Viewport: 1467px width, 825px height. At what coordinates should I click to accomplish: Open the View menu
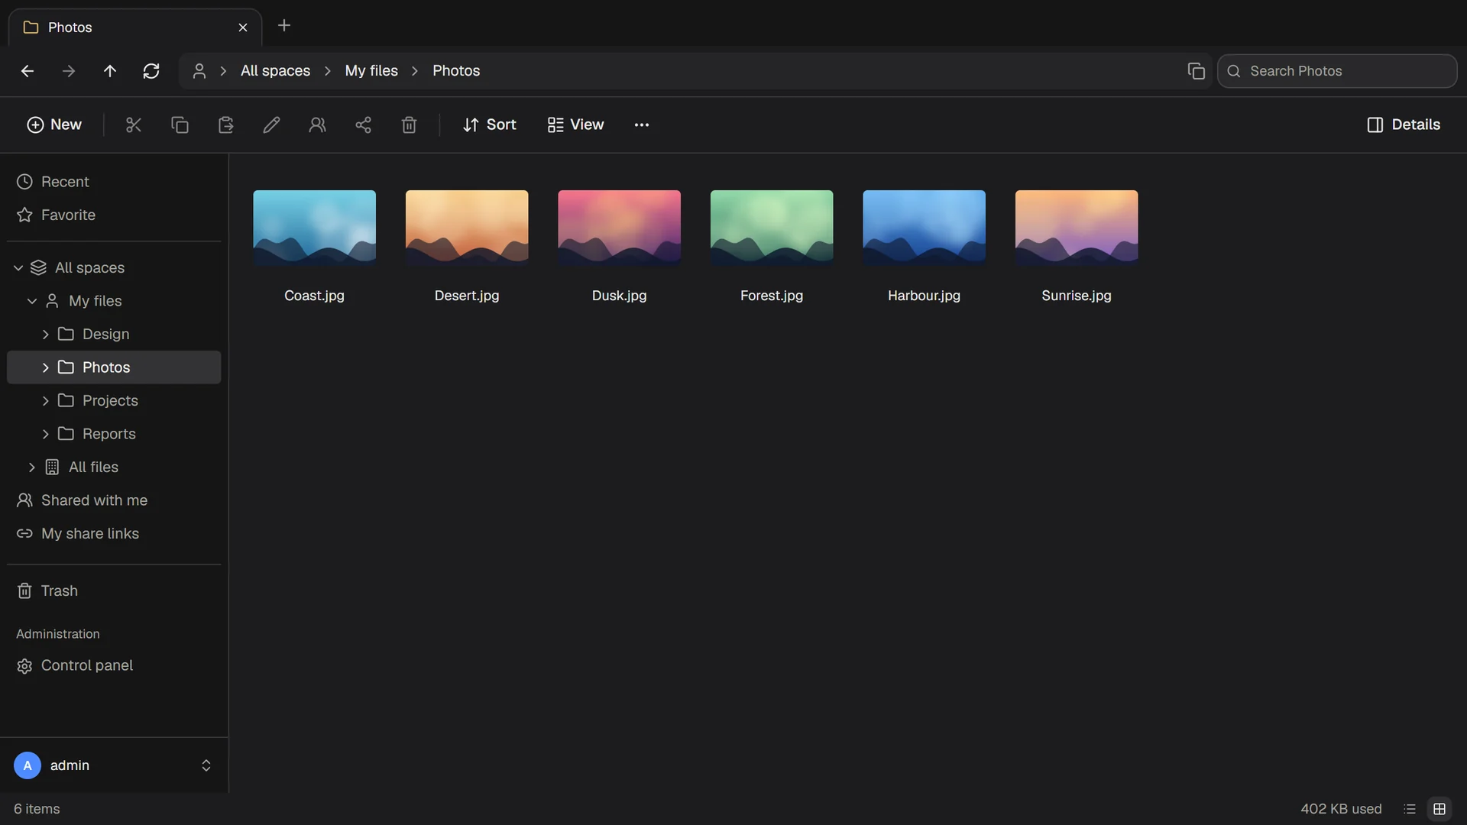point(576,125)
